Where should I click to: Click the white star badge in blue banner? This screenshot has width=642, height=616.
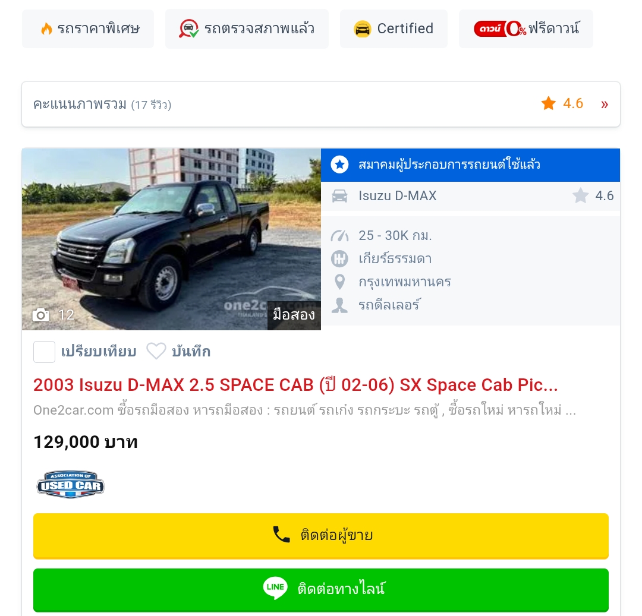click(x=339, y=165)
